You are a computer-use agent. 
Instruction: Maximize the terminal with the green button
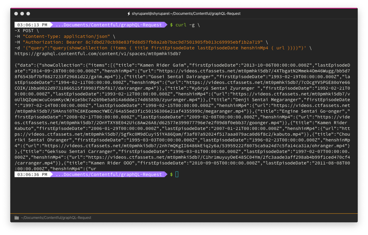click(x=28, y=14)
